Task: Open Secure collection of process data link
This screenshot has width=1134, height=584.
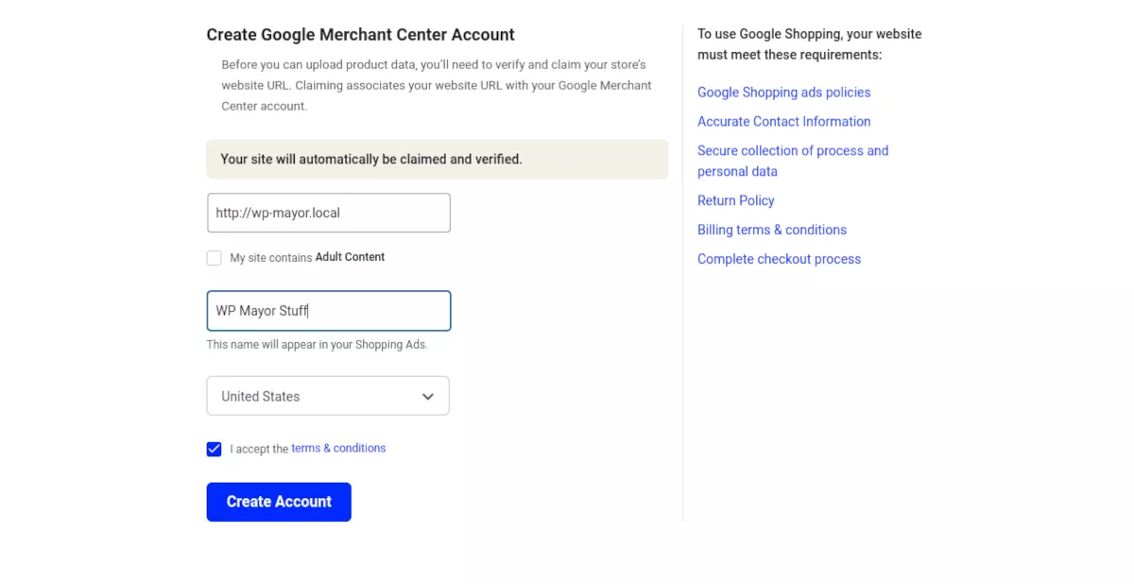Action: 793,161
